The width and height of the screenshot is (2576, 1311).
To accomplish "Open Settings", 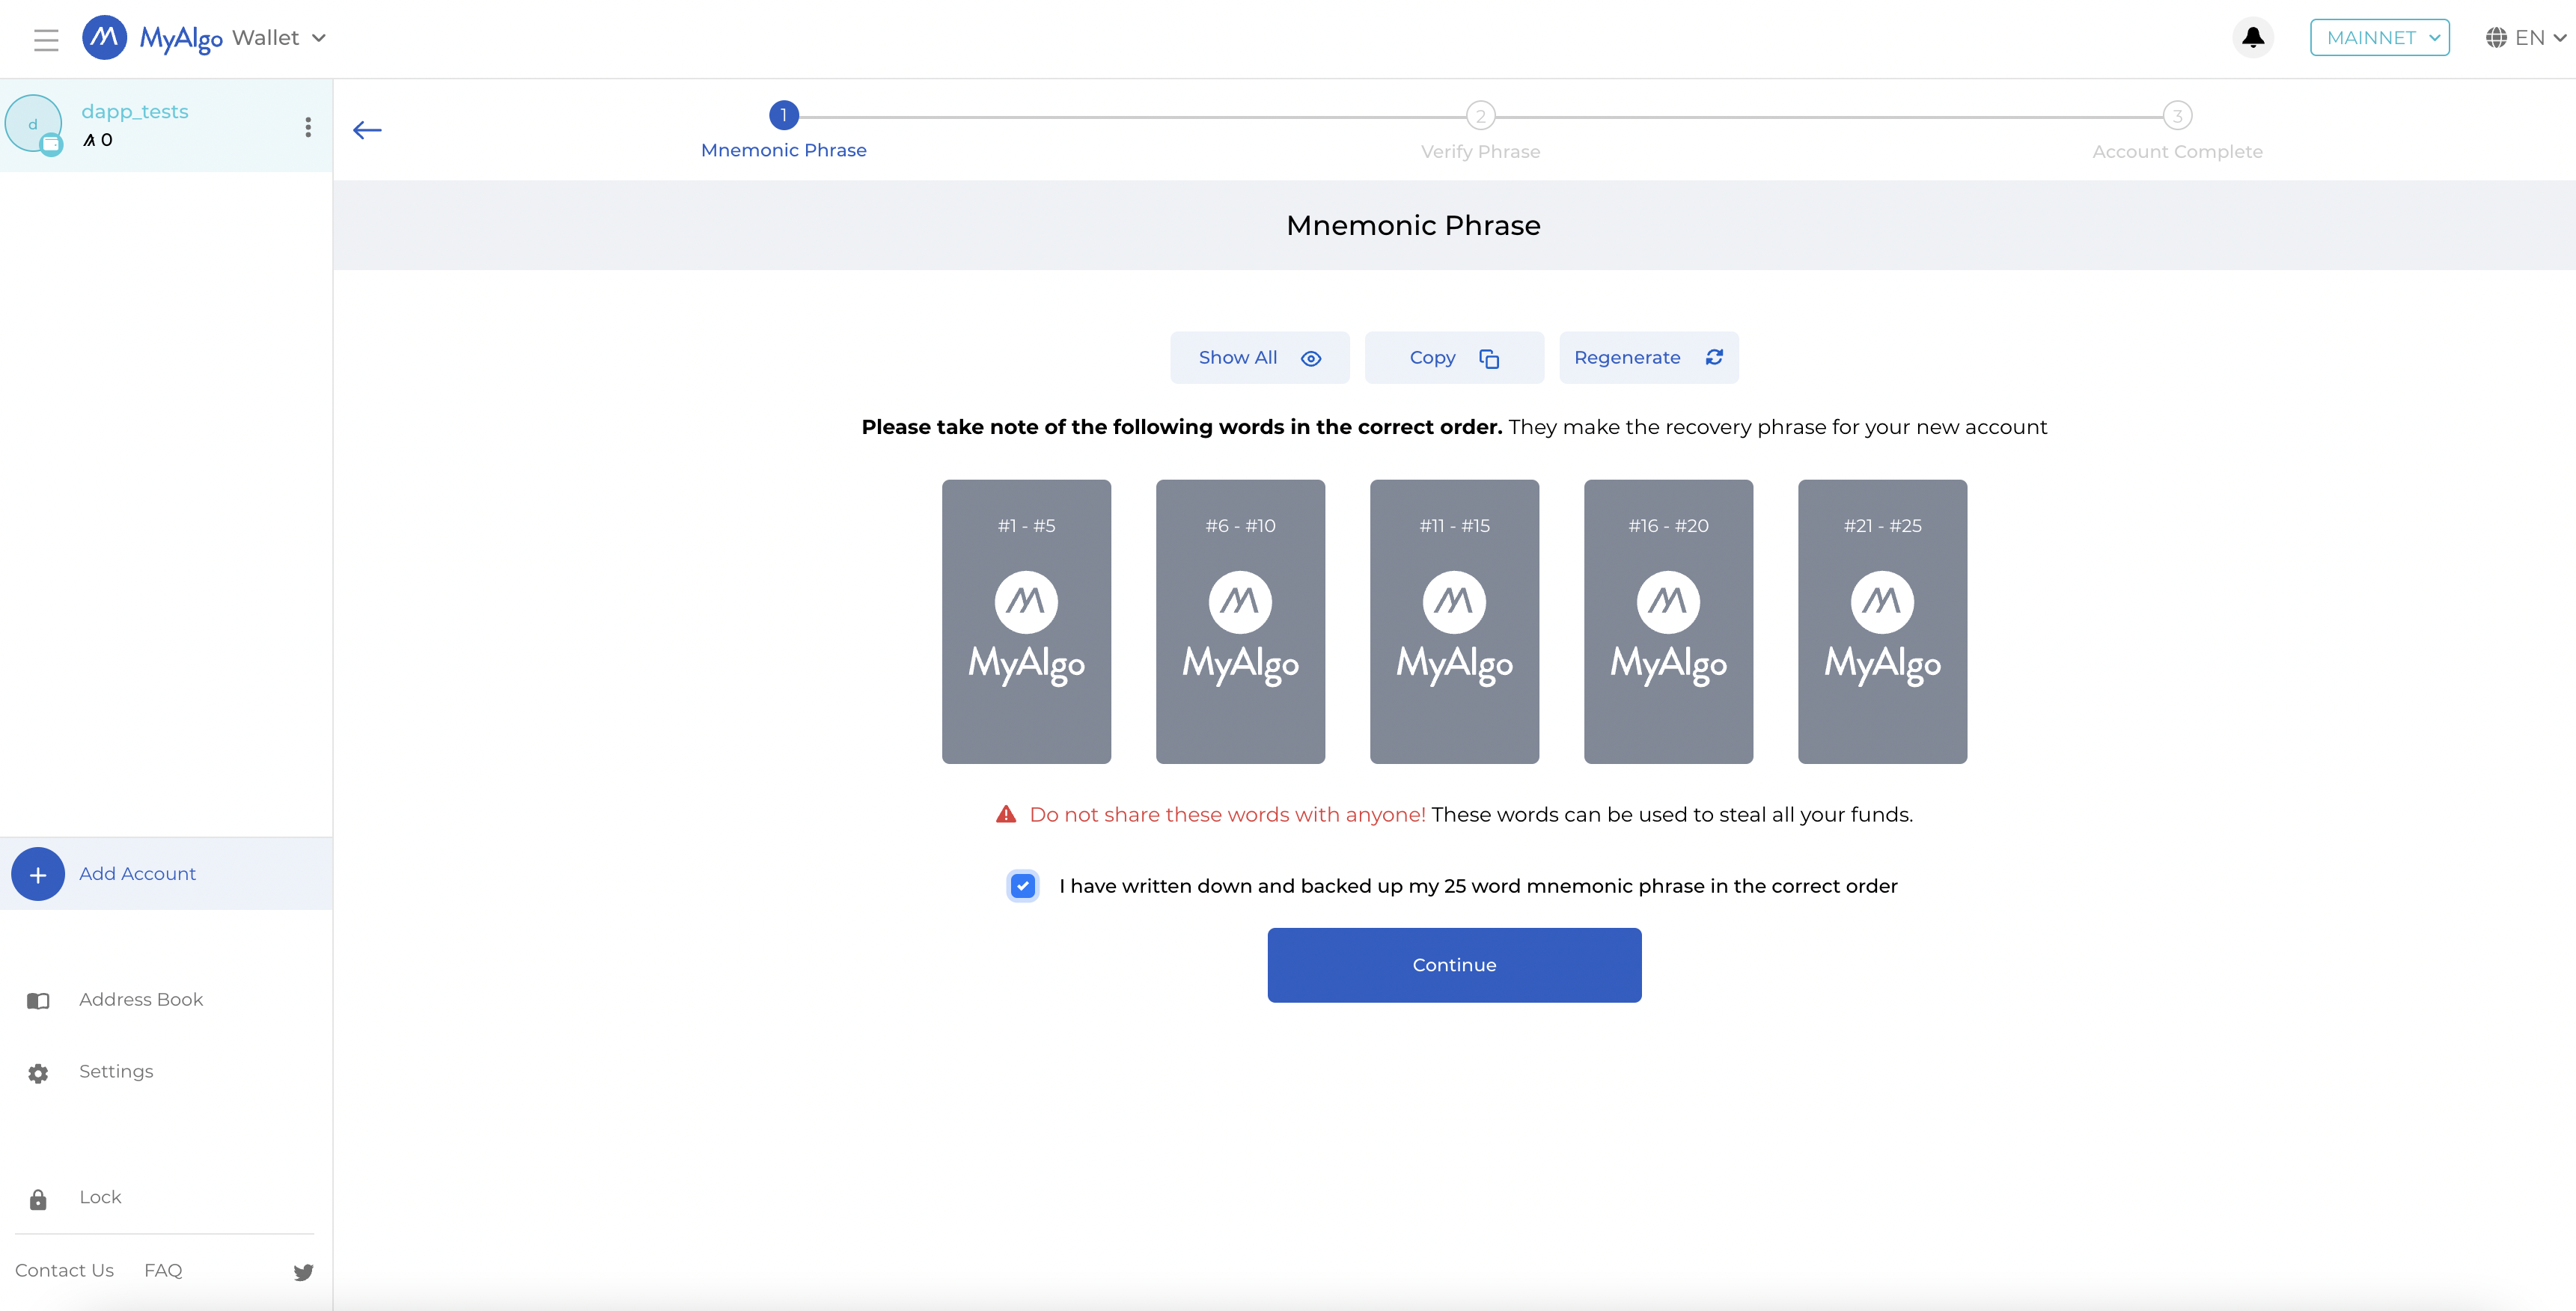I will [x=116, y=1072].
